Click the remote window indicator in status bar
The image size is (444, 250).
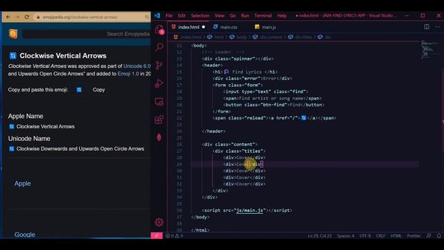point(157,235)
